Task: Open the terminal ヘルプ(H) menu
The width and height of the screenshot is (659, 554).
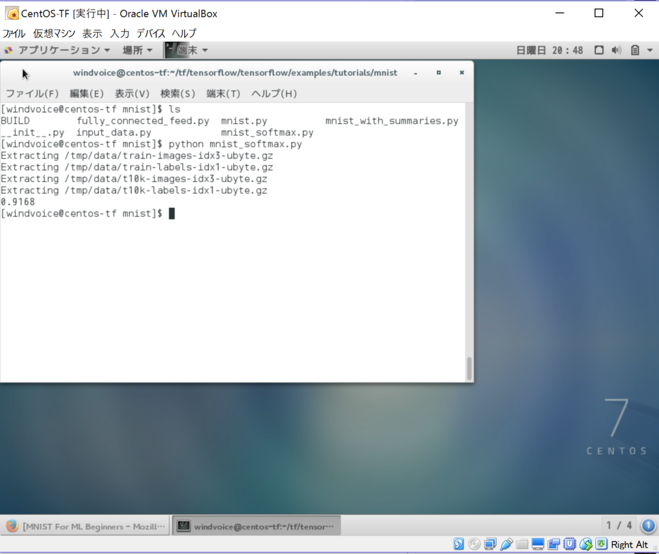Action: (x=274, y=93)
